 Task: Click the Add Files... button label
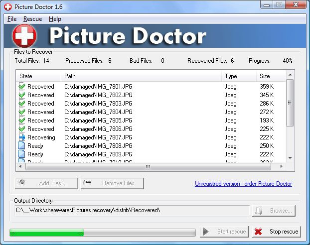(52, 183)
